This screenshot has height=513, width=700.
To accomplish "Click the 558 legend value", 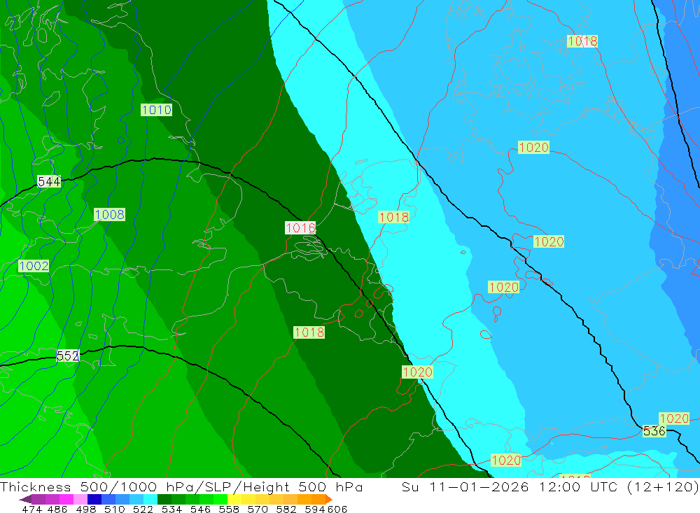I will (x=229, y=510).
